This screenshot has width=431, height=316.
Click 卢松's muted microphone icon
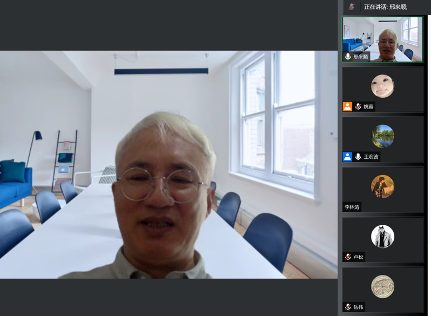[x=348, y=257]
